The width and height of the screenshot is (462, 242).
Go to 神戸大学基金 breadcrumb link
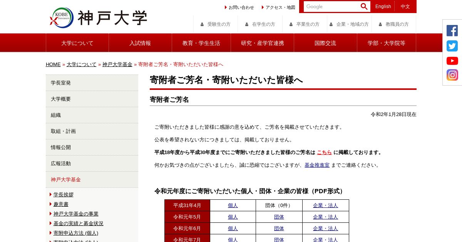click(x=117, y=64)
